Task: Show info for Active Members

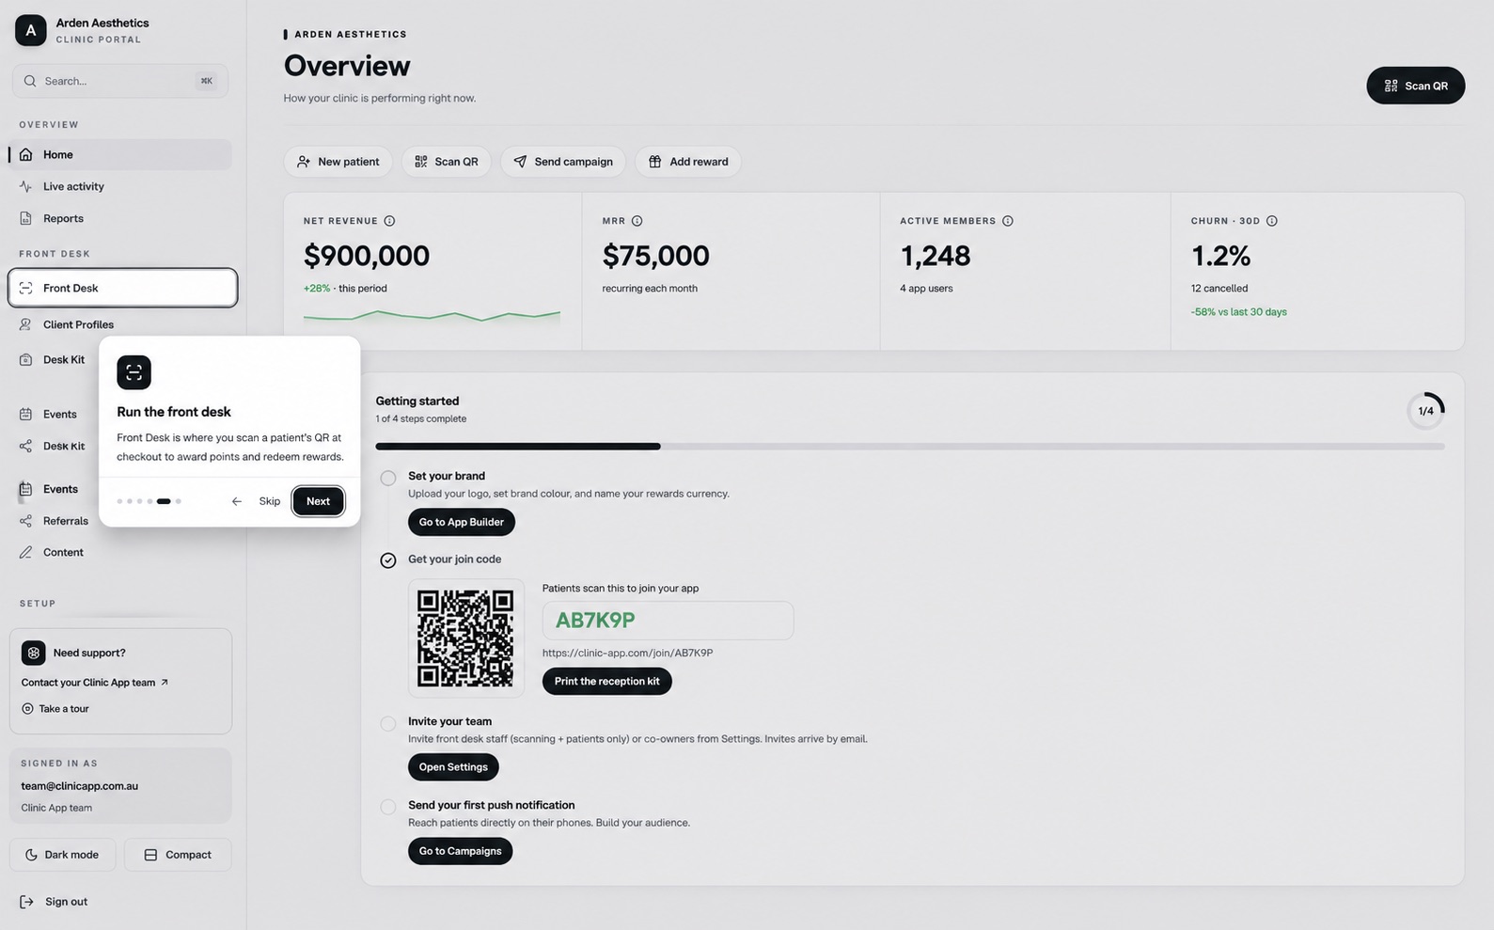Action: [1007, 221]
